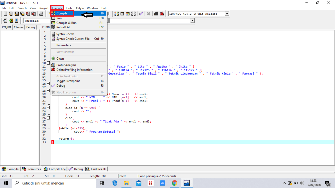Click the Profile Analysis chart toolbar icon
Image resolution: width=335 pixels, height=188 pixels.
156,14
